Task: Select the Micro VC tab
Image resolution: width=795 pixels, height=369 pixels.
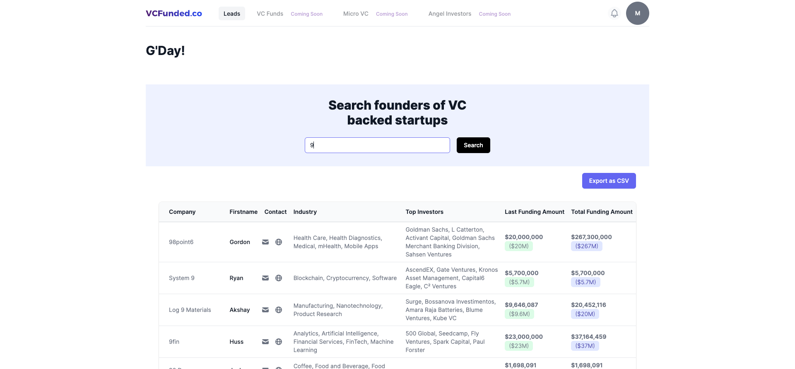Action: (x=356, y=14)
